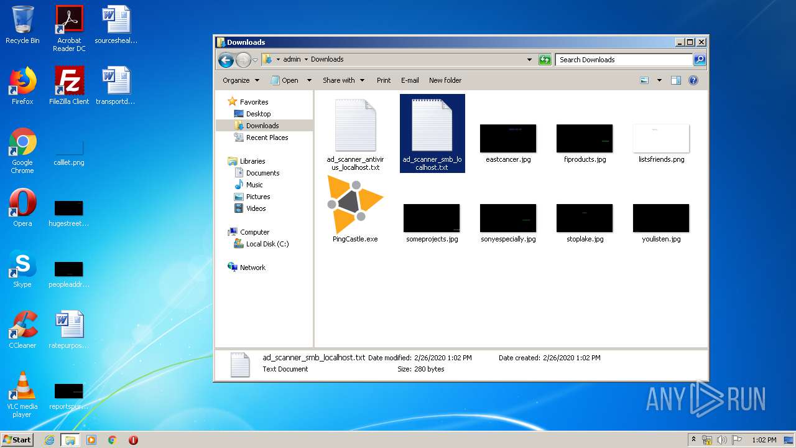The image size is (796, 448).
Task: Launch Acrobat Reader DC shortcut
Action: tap(69, 29)
